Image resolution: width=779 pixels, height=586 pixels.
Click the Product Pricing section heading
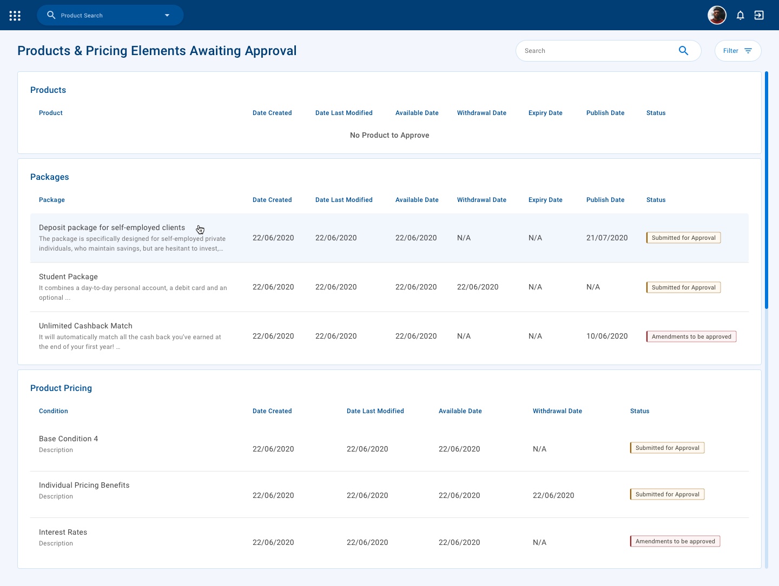[x=61, y=388]
